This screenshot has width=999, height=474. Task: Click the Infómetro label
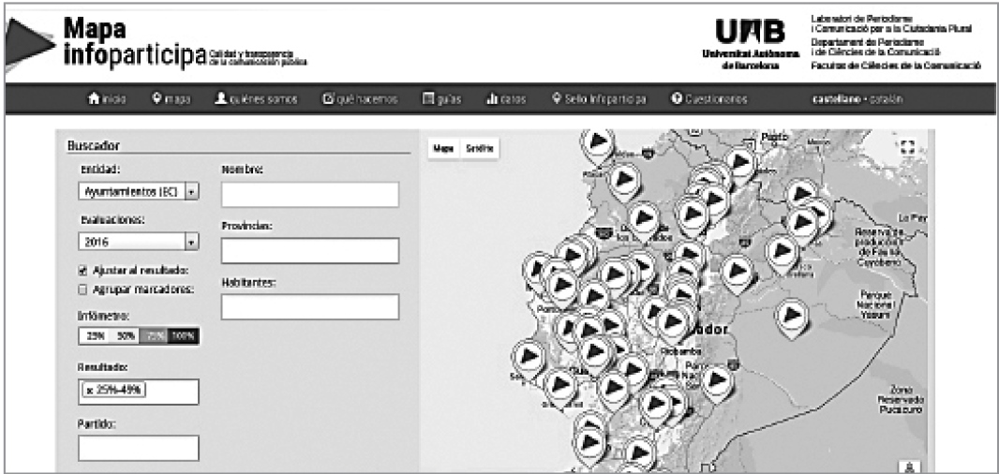coord(104,316)
